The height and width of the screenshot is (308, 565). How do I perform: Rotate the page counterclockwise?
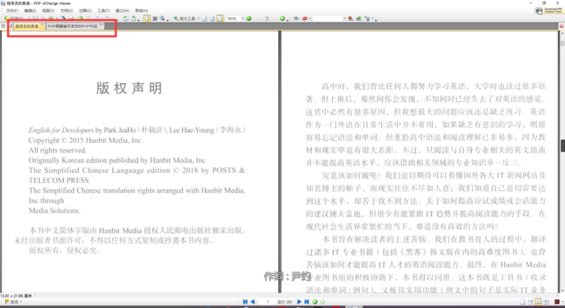pyautogui.click(x=125, y=19)
